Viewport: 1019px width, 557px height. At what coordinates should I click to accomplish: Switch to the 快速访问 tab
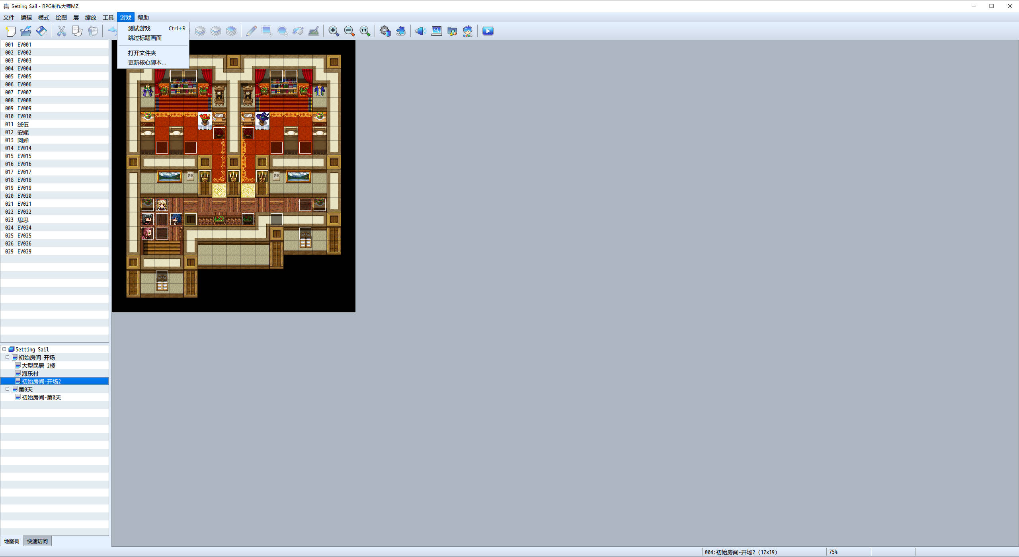pyautogui.click(x=37, y=541)
